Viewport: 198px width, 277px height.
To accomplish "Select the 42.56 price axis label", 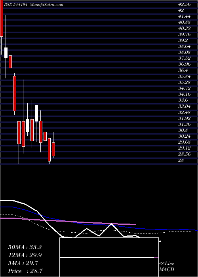I will (185, 4).
